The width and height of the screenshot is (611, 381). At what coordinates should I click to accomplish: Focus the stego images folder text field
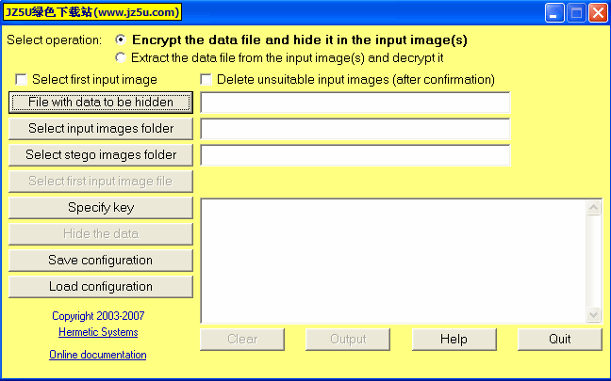[x=355, y=154]
